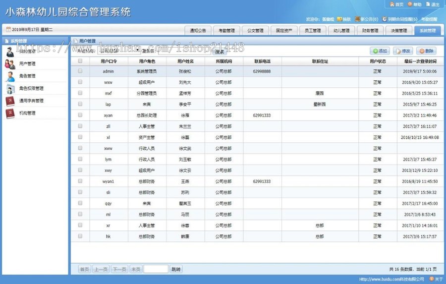This screenshot has width=446, height=284.
Task: Check the box for the admin row
Action: [x=80, y=71]
